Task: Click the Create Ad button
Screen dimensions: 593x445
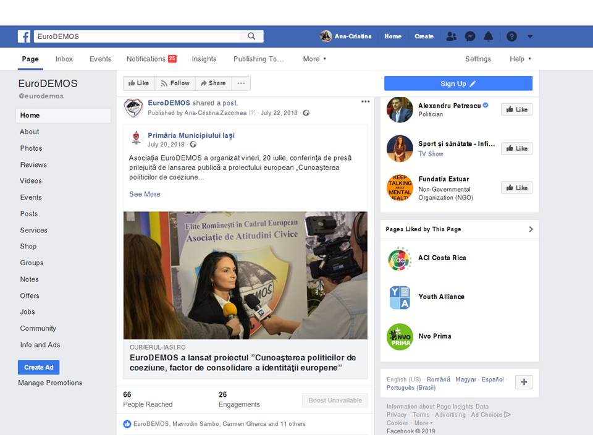Action: pyautogui.click(x=38, y=367)
